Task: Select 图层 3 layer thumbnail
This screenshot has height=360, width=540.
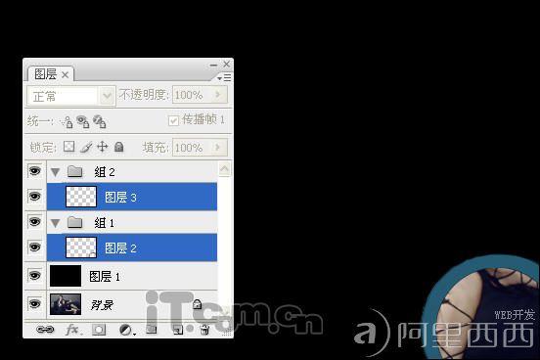Action: tap(81, 197)
